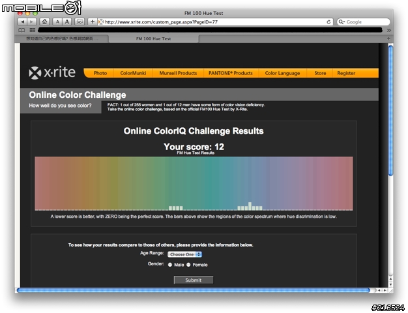Click the Google search field
Screen dimensions: 408x313
[x=364, y=22]
